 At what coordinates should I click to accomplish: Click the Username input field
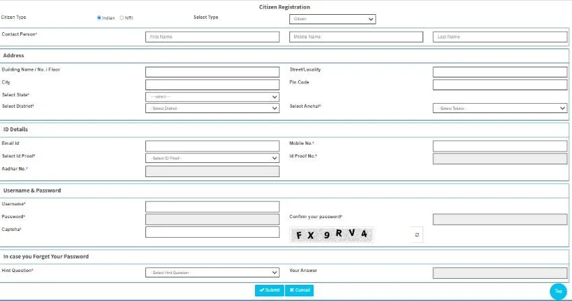point(212,207)
